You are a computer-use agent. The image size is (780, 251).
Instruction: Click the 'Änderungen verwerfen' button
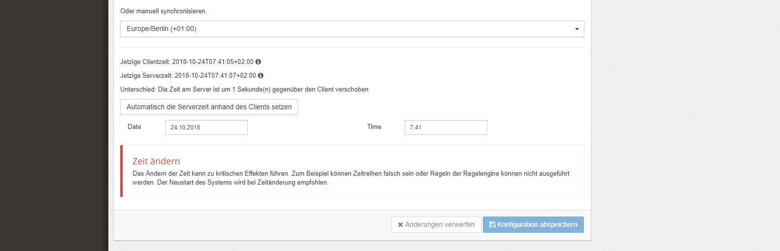pyautogui.click(x=436, y=224)
